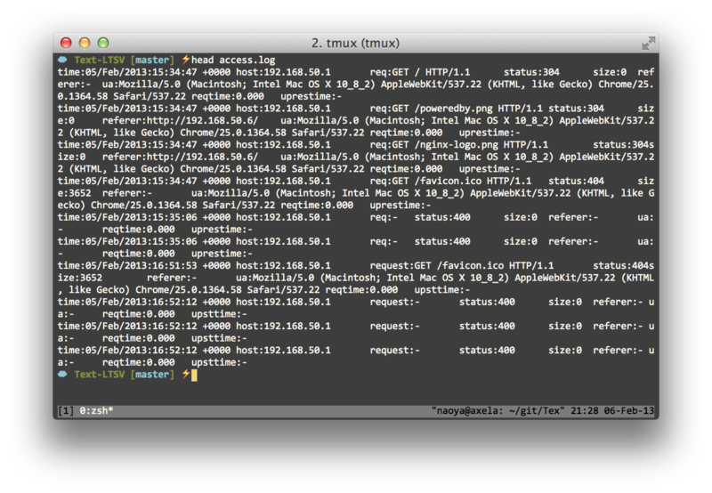Click the cloud icon on the last prompt line
Viewport: 712px width, 493px height.
pyautogui.click(x=62, y=374)
